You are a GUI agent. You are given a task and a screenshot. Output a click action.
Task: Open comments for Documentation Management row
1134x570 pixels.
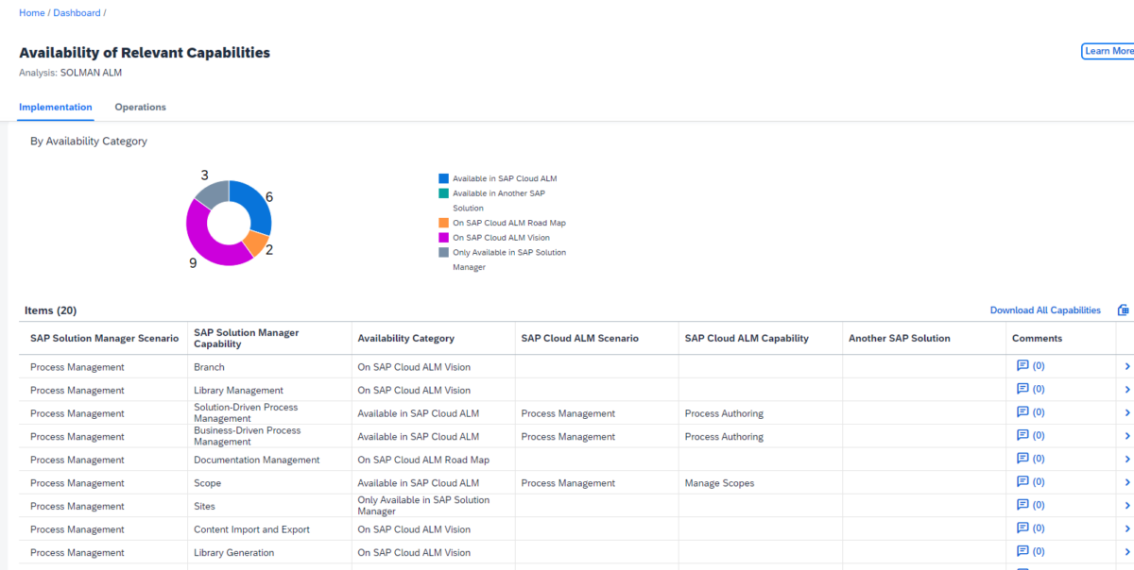click(x=1023, y=458)
